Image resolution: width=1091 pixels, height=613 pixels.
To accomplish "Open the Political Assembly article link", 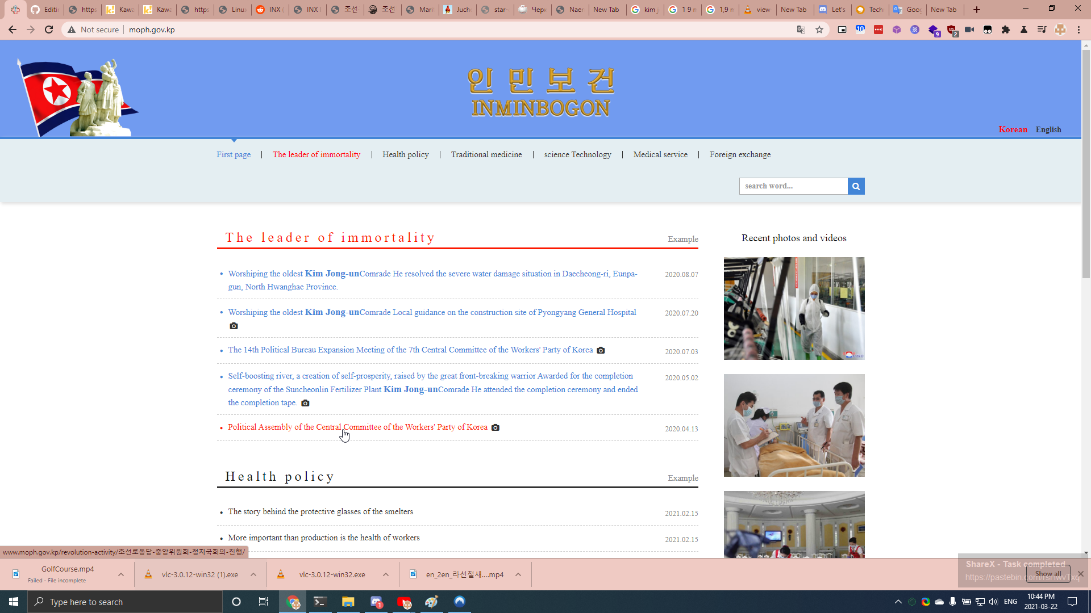I will click(x=357, y=427).
